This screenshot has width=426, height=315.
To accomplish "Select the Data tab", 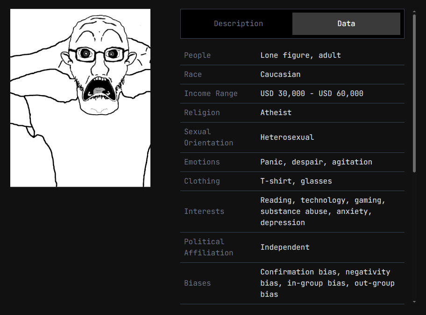I will tap(346, 24).
